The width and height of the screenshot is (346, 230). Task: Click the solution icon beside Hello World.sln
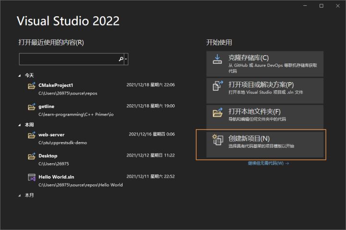32,177
